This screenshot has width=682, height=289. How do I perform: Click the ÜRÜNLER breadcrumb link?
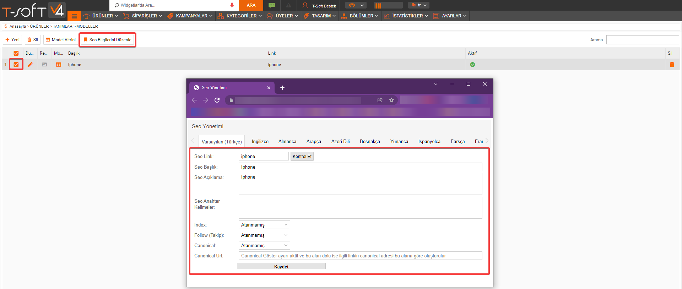(39, 26)
